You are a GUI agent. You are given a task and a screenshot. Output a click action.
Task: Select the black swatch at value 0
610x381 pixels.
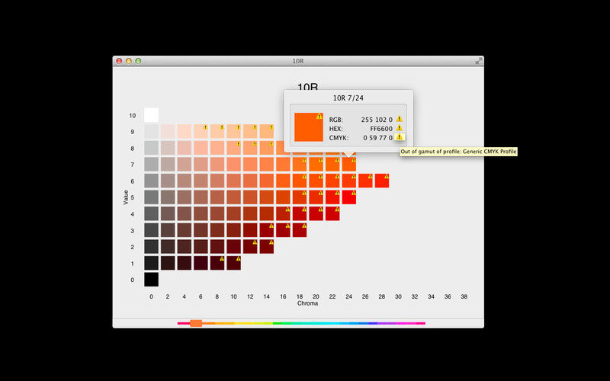pyautogui.click(x=151, y=280)
